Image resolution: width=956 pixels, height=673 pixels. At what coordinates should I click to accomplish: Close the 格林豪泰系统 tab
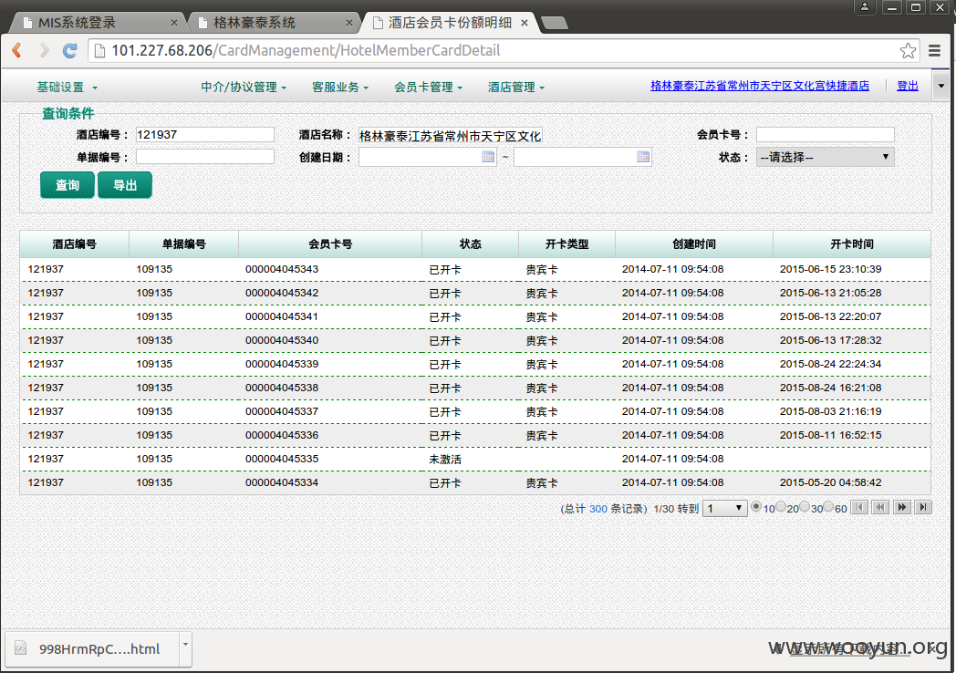[x=348, y=23]
